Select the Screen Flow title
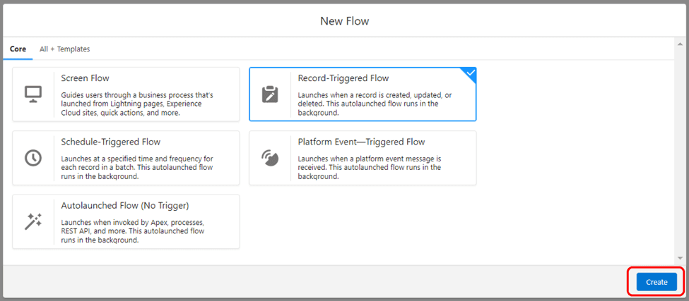The height and width of the screenshot is (301, 689). (x=86, y=78)
